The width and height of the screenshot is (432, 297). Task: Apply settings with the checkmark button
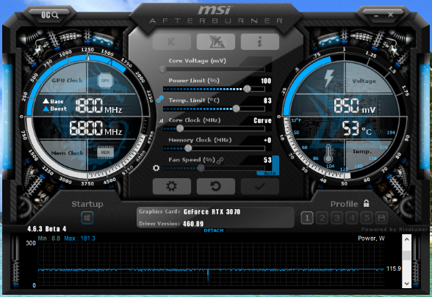point(260,186)
